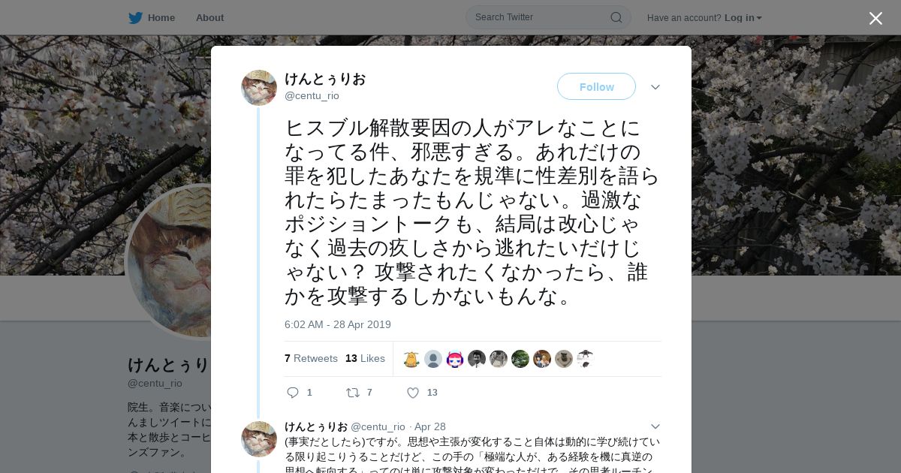Click the reply speech bubble icon
Image resolution: width=901 pixels, height=473 pixels.
(293, 393)
